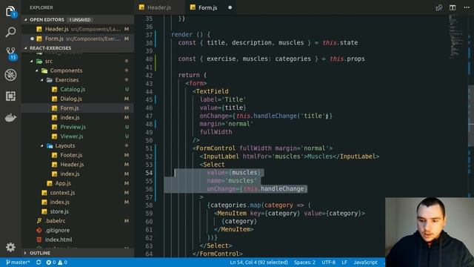Collapse the Layouts folder
Screen dimensions: 474x267
tap(64, 145)
